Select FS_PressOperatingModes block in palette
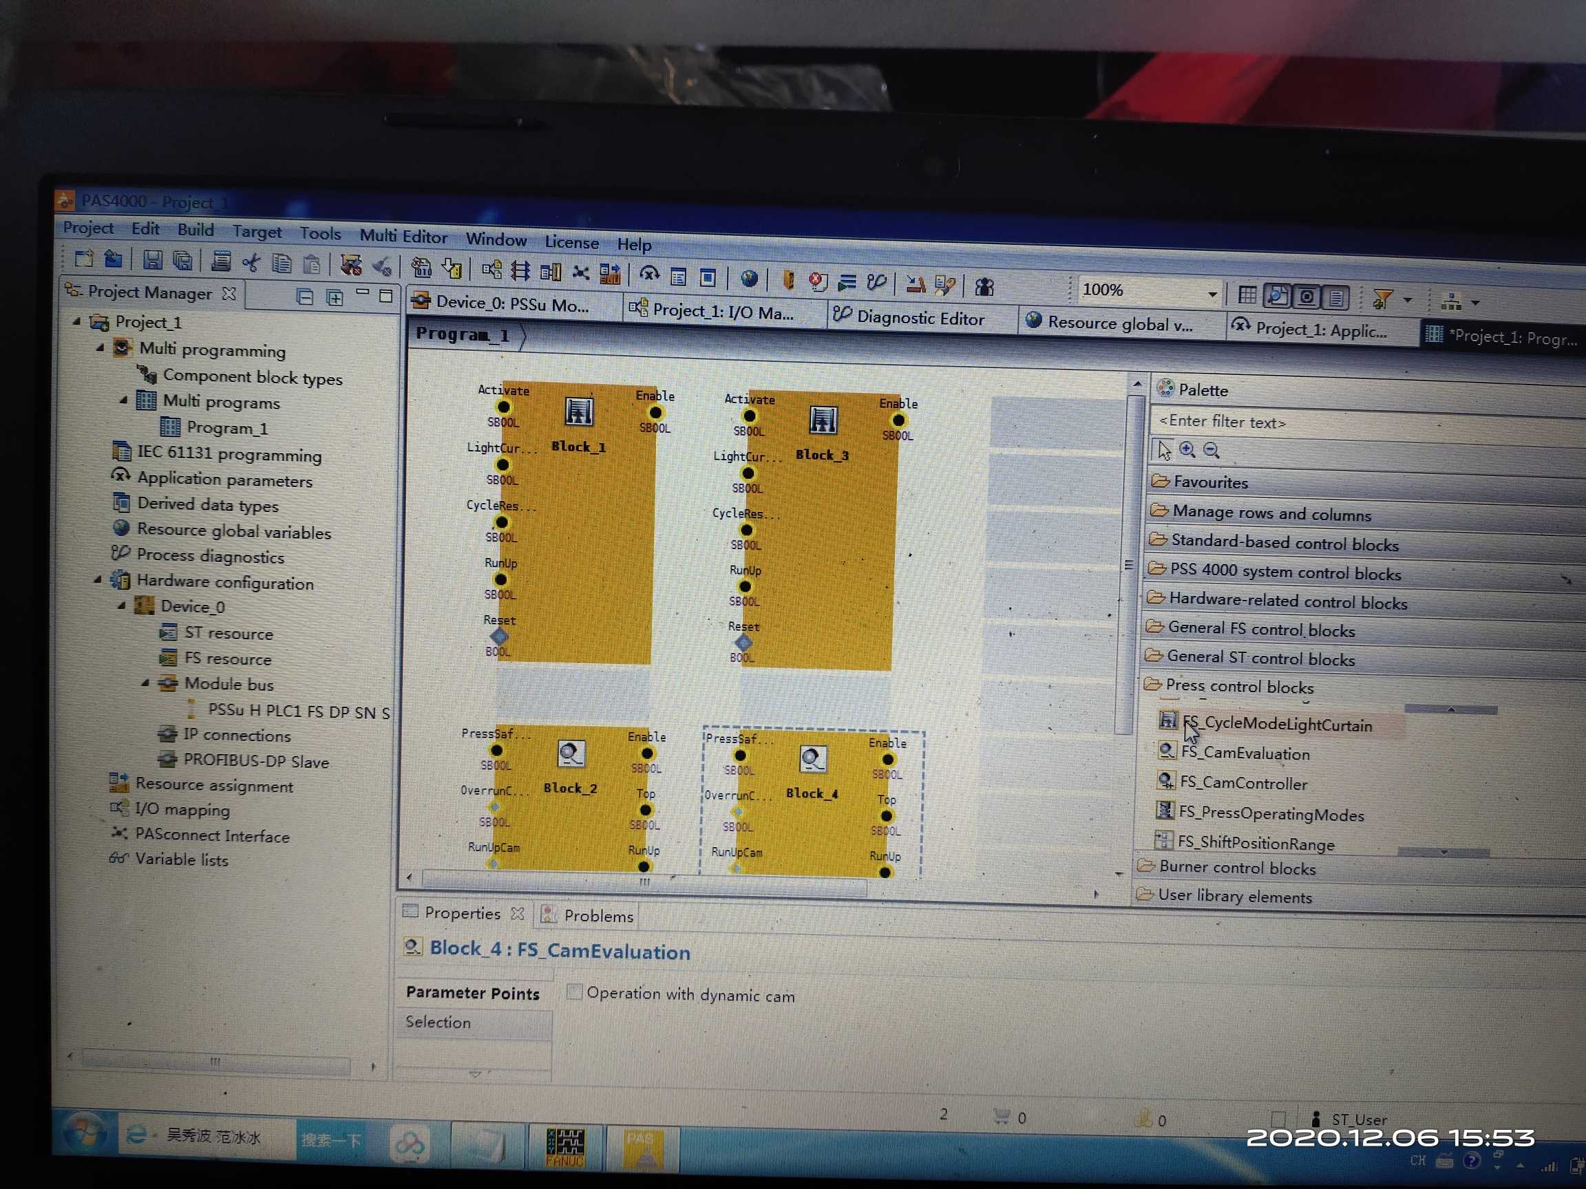This screenshot has height=1189, width=1586. [1271, 813]
